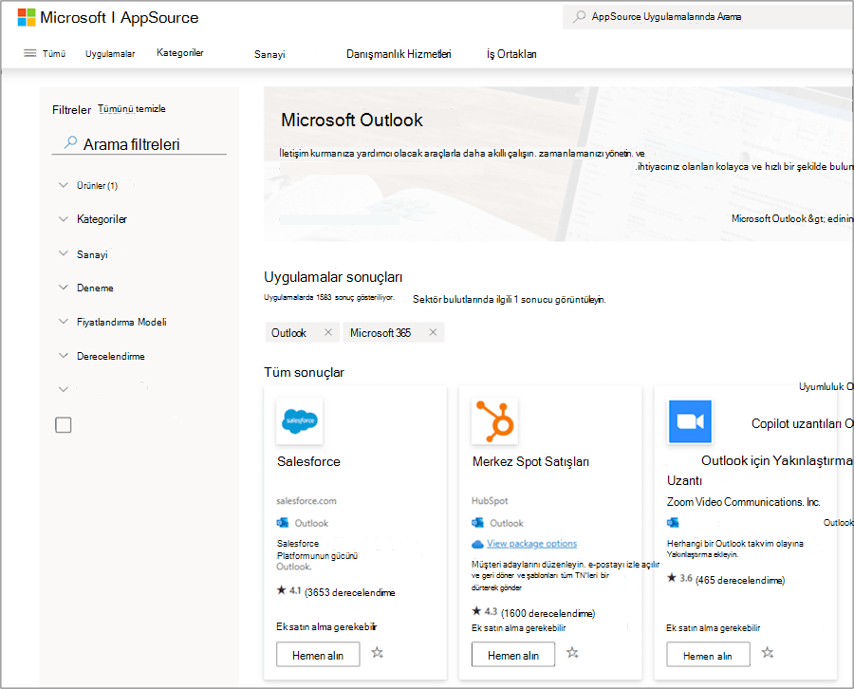Tick the unlabeled checkbox in filters panel
This screenshot has width=854, height=689.
[64, 425]
